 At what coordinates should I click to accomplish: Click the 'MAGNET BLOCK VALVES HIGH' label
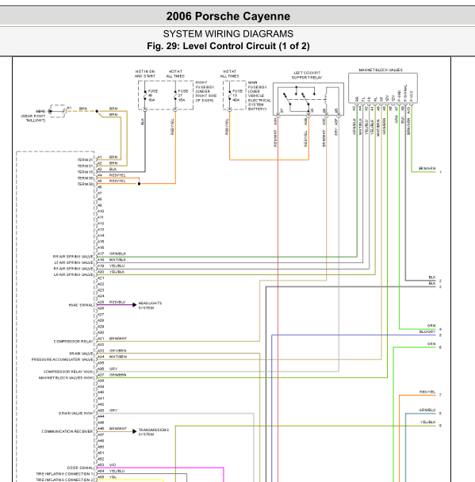66,378
